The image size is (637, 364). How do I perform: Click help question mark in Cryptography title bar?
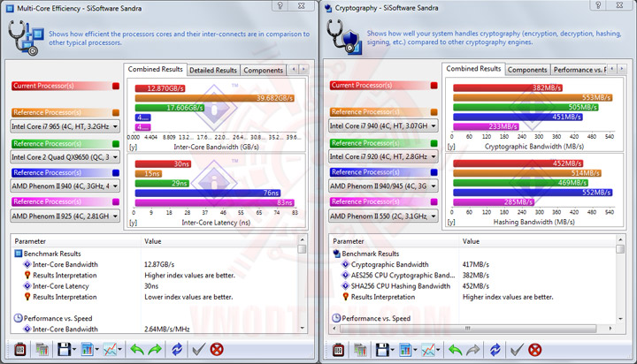598,5
